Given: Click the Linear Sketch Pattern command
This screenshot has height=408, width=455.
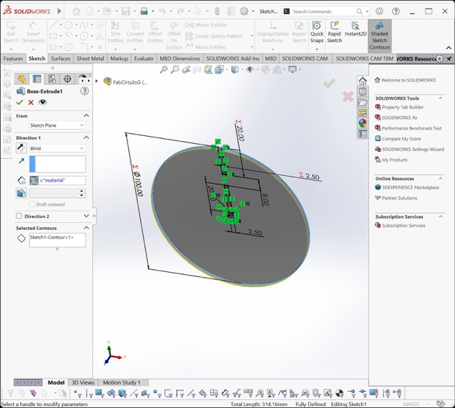Looking at the screenshot, I should point(214,36).
